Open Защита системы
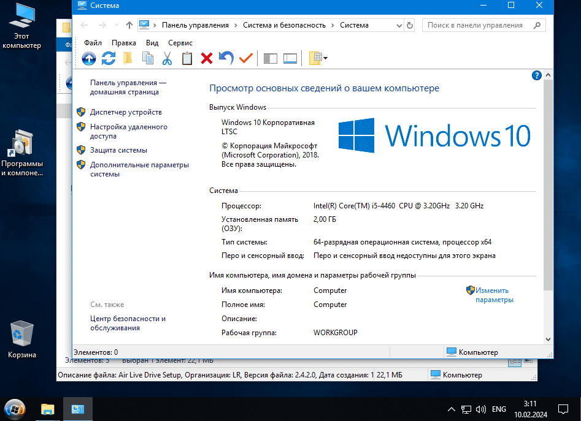Screen dimensions: 581x421 point(118,150)
